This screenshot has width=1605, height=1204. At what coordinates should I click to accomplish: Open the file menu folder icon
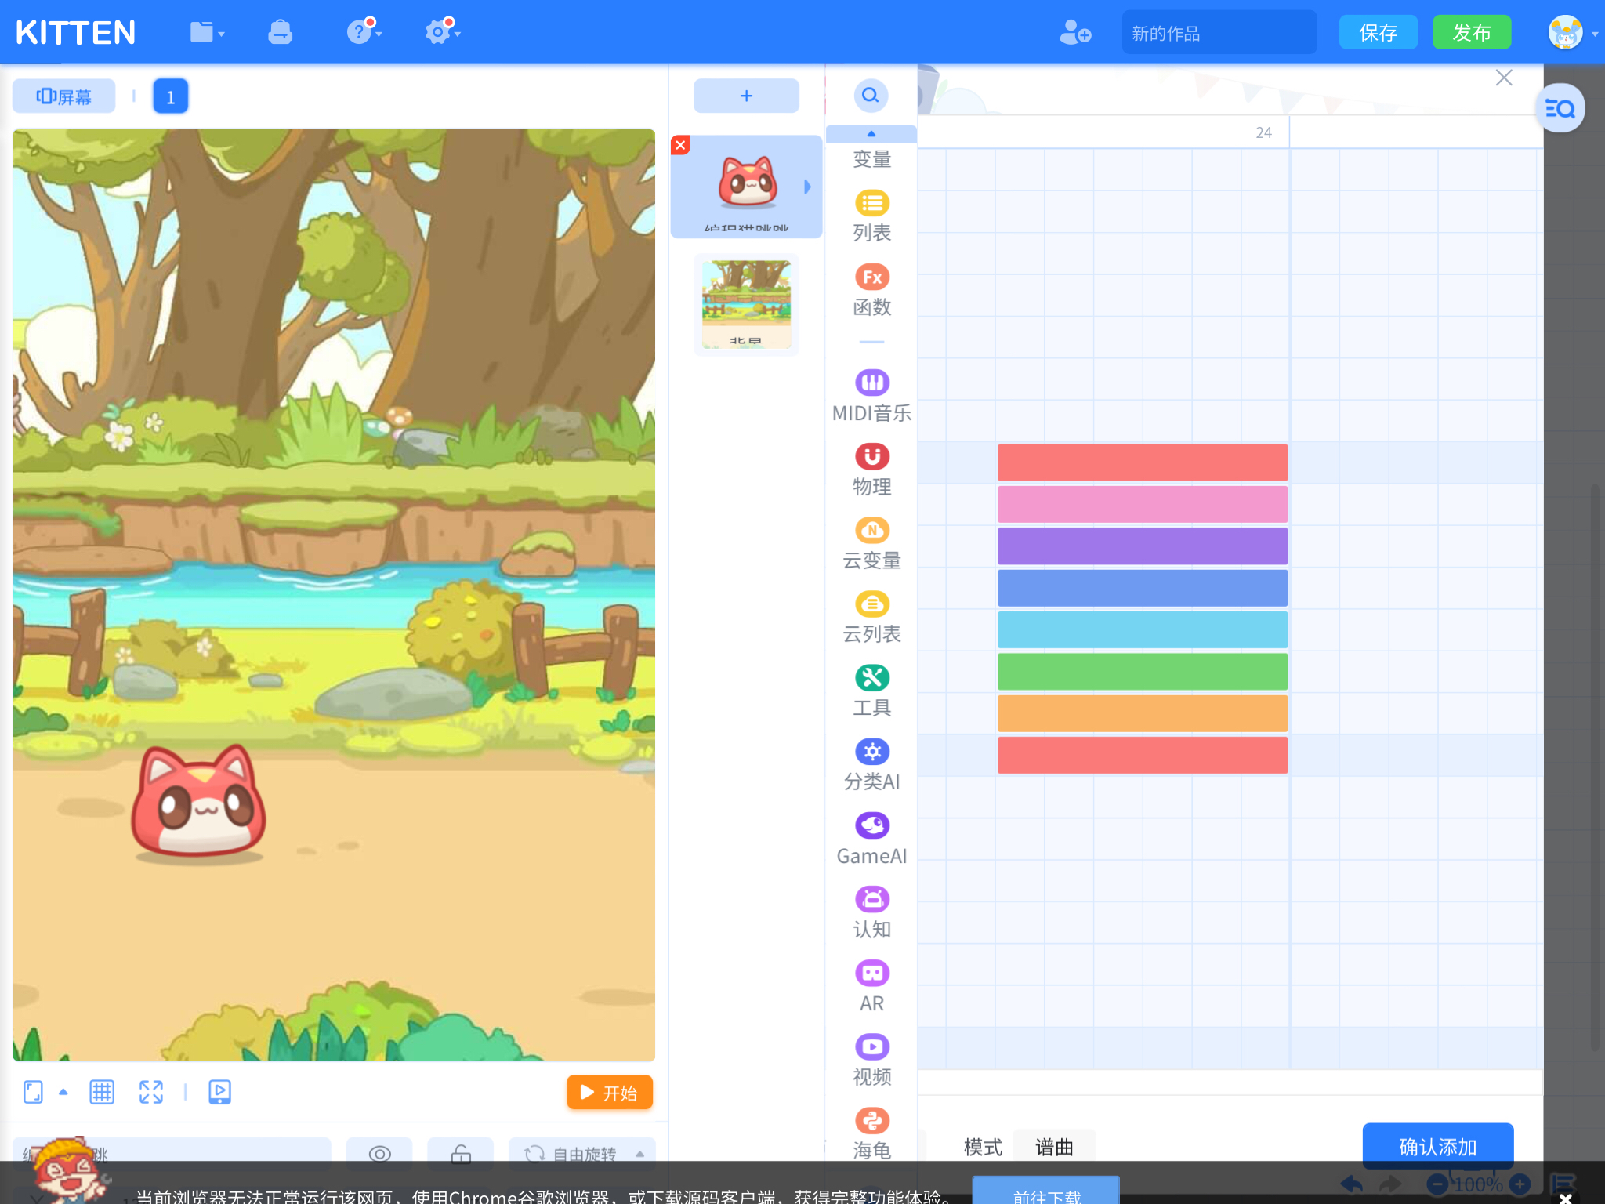point(207,32)
